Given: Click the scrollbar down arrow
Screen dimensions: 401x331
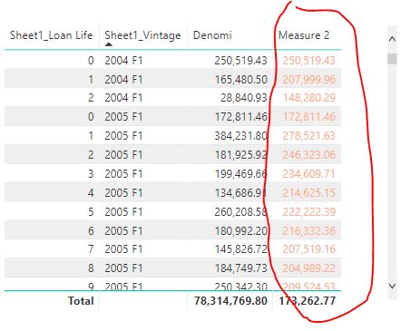Looking at the screenshot, I should click(x=392, y=286).
